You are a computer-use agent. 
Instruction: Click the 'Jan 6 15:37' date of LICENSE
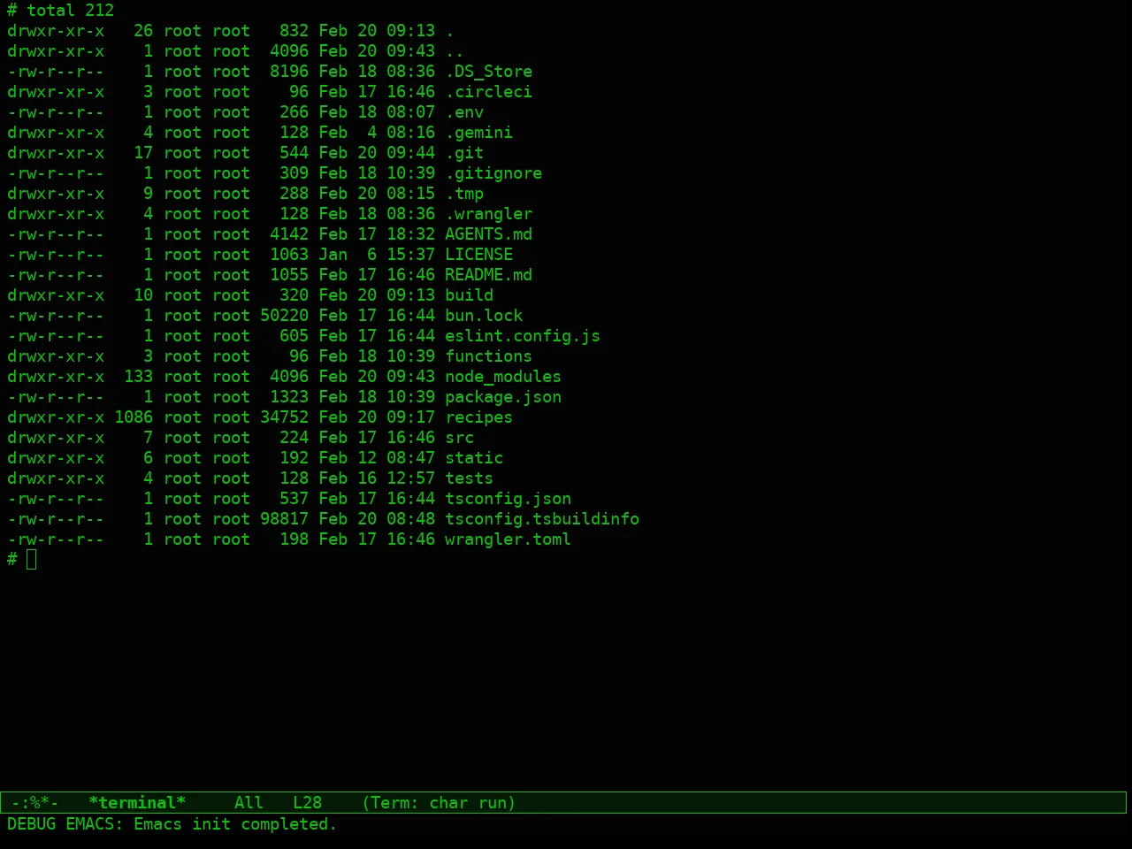[377, 255]
